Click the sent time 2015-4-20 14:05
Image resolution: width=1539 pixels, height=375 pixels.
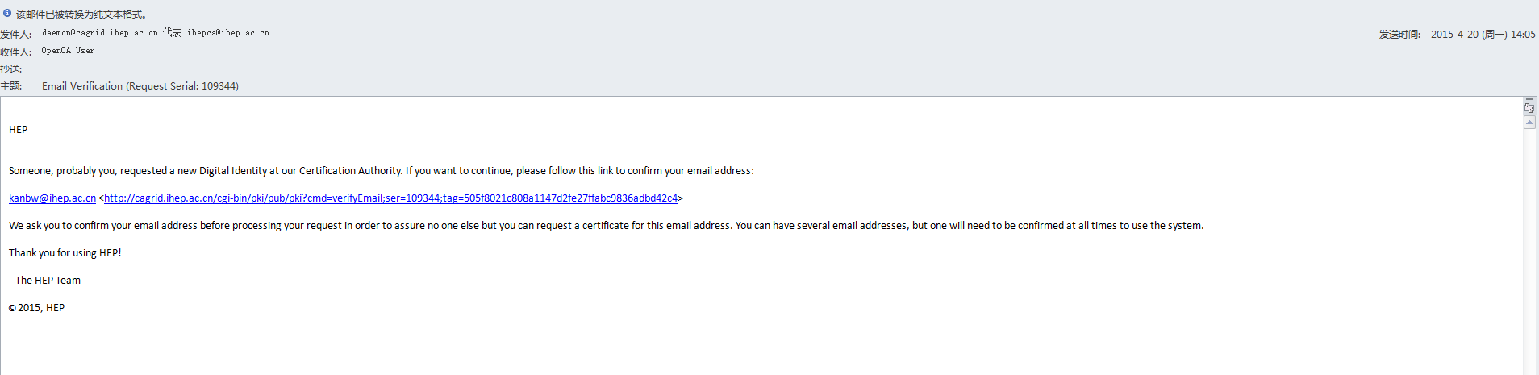1483,35
